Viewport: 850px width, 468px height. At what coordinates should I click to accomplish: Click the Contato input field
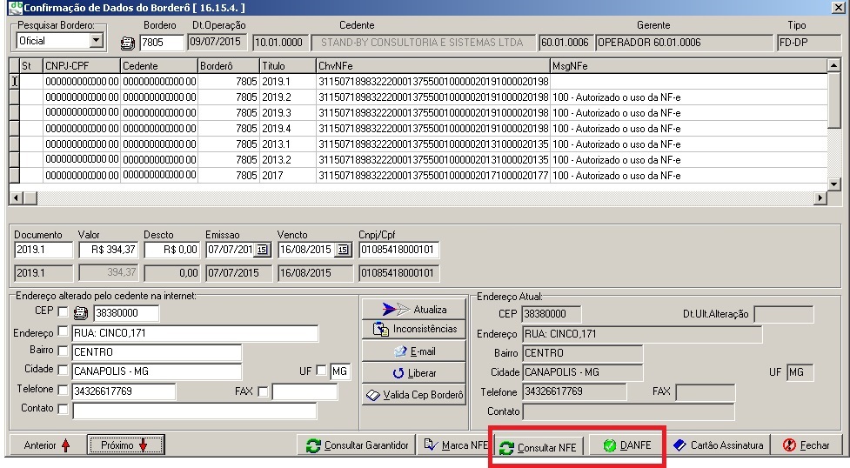tap(195, 411)
